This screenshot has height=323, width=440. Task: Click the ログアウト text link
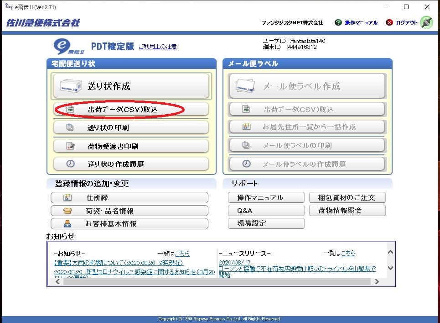tap(406, 23)
